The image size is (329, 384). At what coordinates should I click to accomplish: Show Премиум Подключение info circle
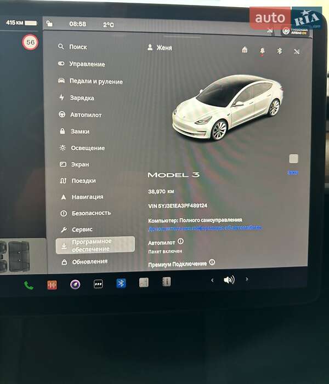(x=212, y=262)
